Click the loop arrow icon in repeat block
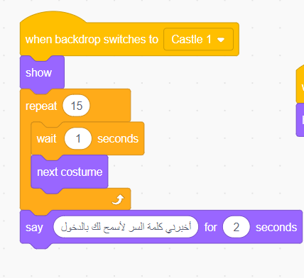Image resolution: width=304 pixels, height=278 pixels. [x=118, y=200]
